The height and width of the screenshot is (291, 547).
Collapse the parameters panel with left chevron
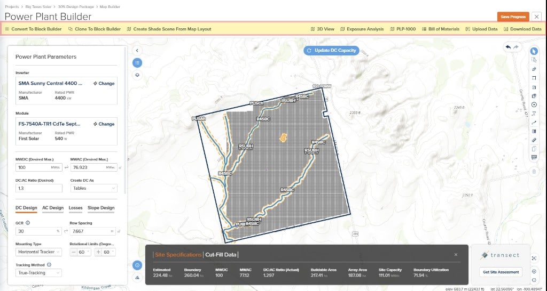tap(137, 51)
